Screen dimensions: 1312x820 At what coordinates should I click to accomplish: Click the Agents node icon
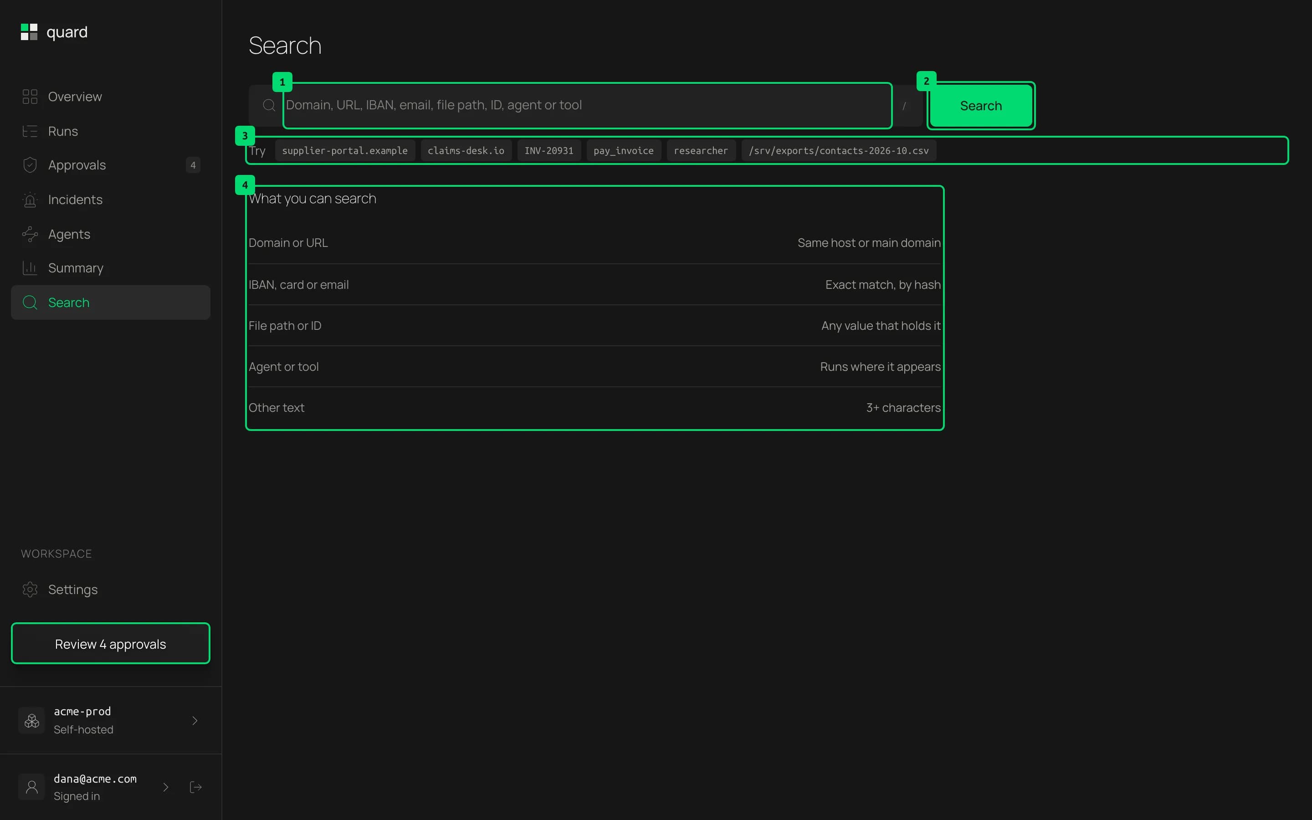30,234
